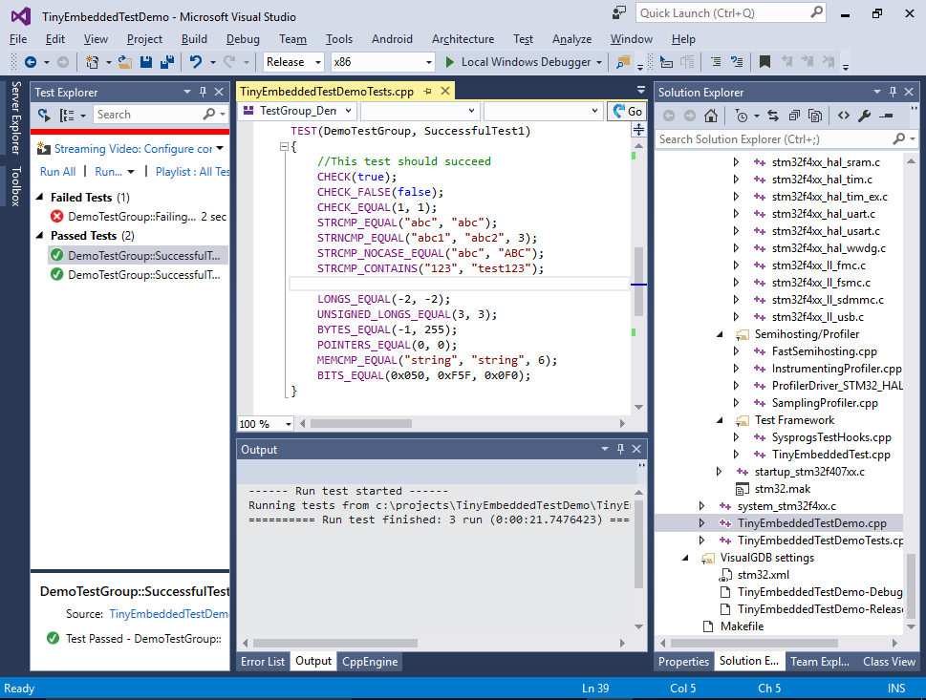Screen dimensions: 926x700
Task: Start debugging with the green play icon
Action: [450, 62]
